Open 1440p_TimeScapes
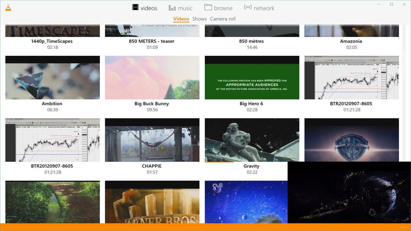411x231 pixels. click(52, 30)
